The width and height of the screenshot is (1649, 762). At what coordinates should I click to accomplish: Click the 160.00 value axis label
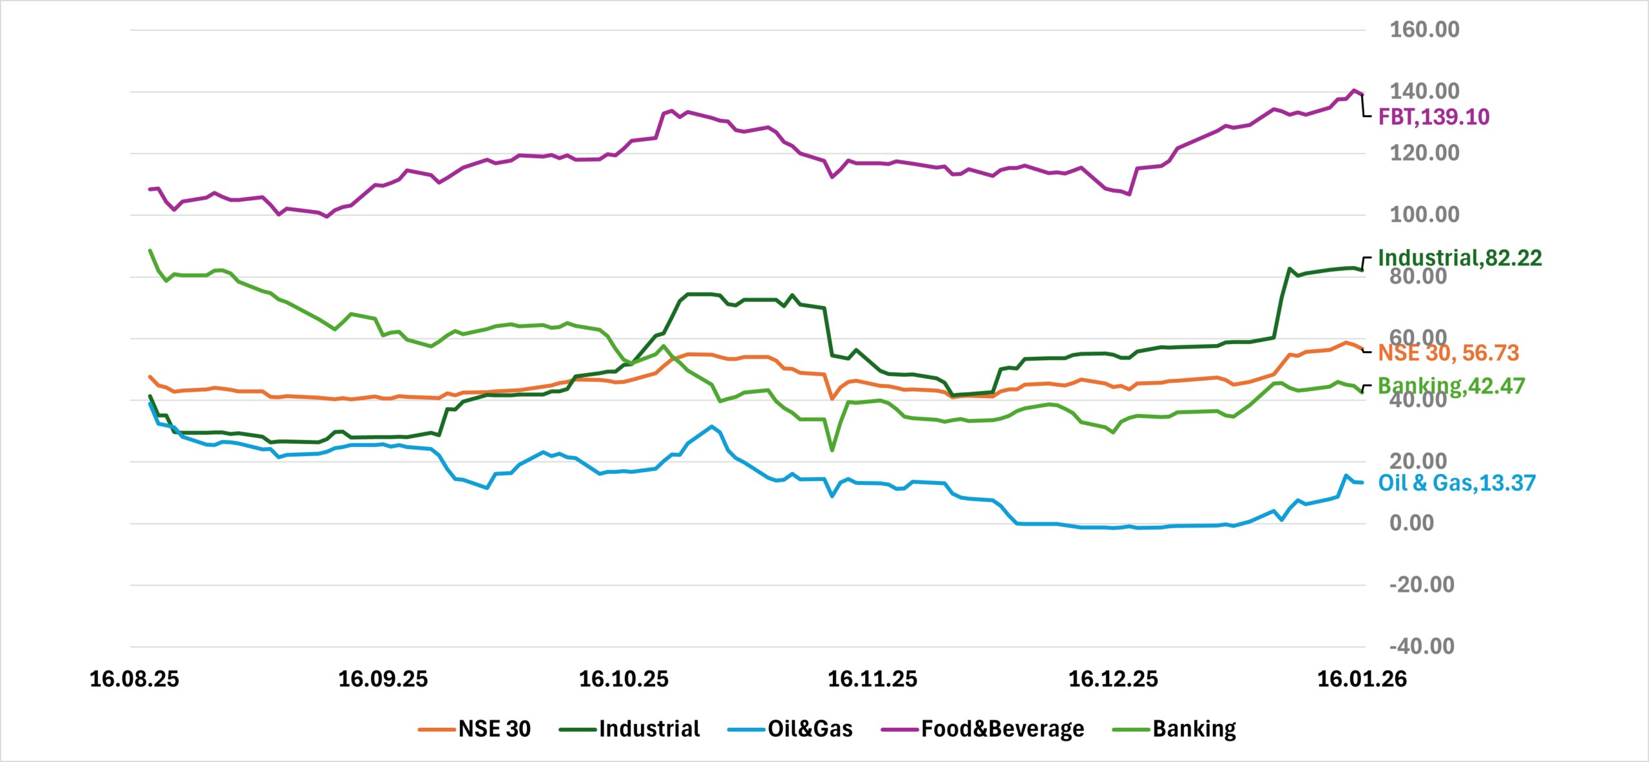pos(1424,30)
